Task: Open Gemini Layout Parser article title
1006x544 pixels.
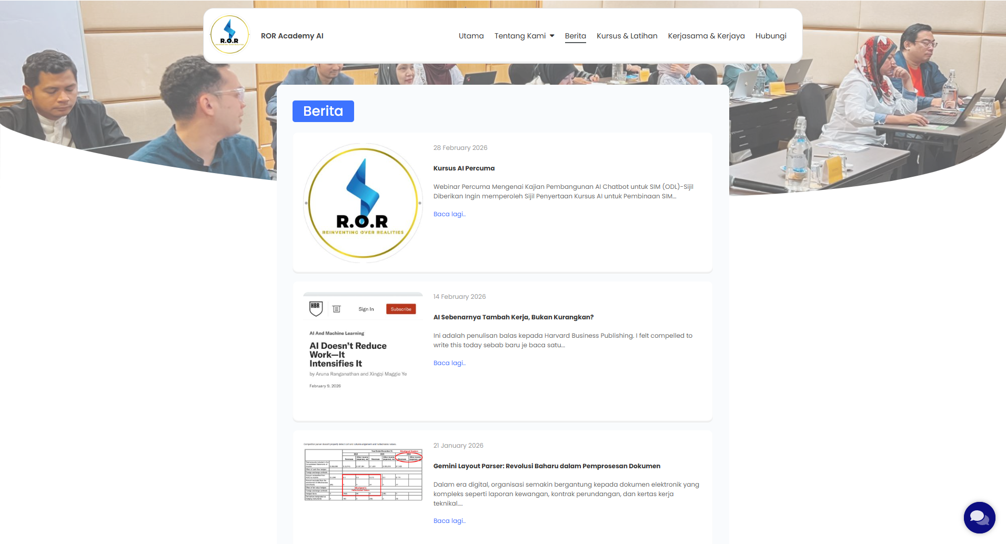Action: click(546, 466)
